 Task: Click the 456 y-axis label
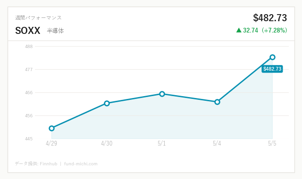tap(29, 116)
